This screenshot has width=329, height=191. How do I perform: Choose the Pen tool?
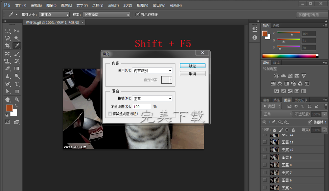(x=8, y=84)
